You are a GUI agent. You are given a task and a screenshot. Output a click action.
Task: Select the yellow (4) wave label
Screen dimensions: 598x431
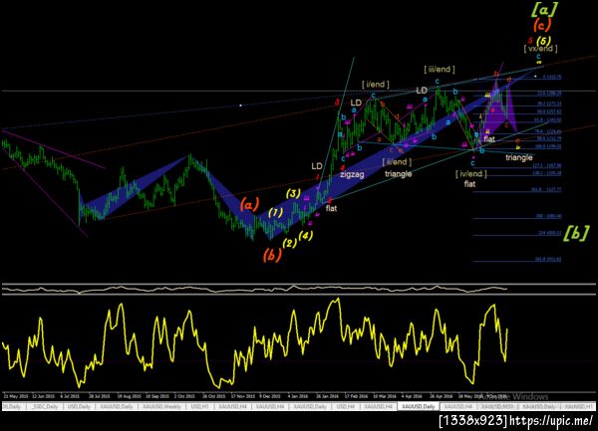pos(306,235)
